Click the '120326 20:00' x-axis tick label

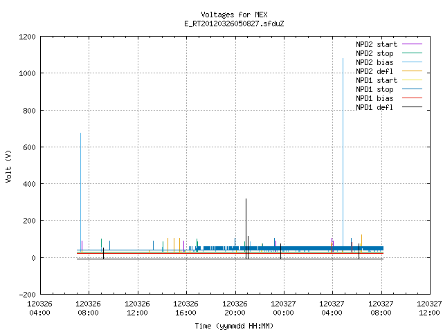pos(235,308)
